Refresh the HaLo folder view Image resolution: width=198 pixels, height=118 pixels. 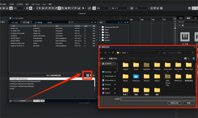(164, 53)
